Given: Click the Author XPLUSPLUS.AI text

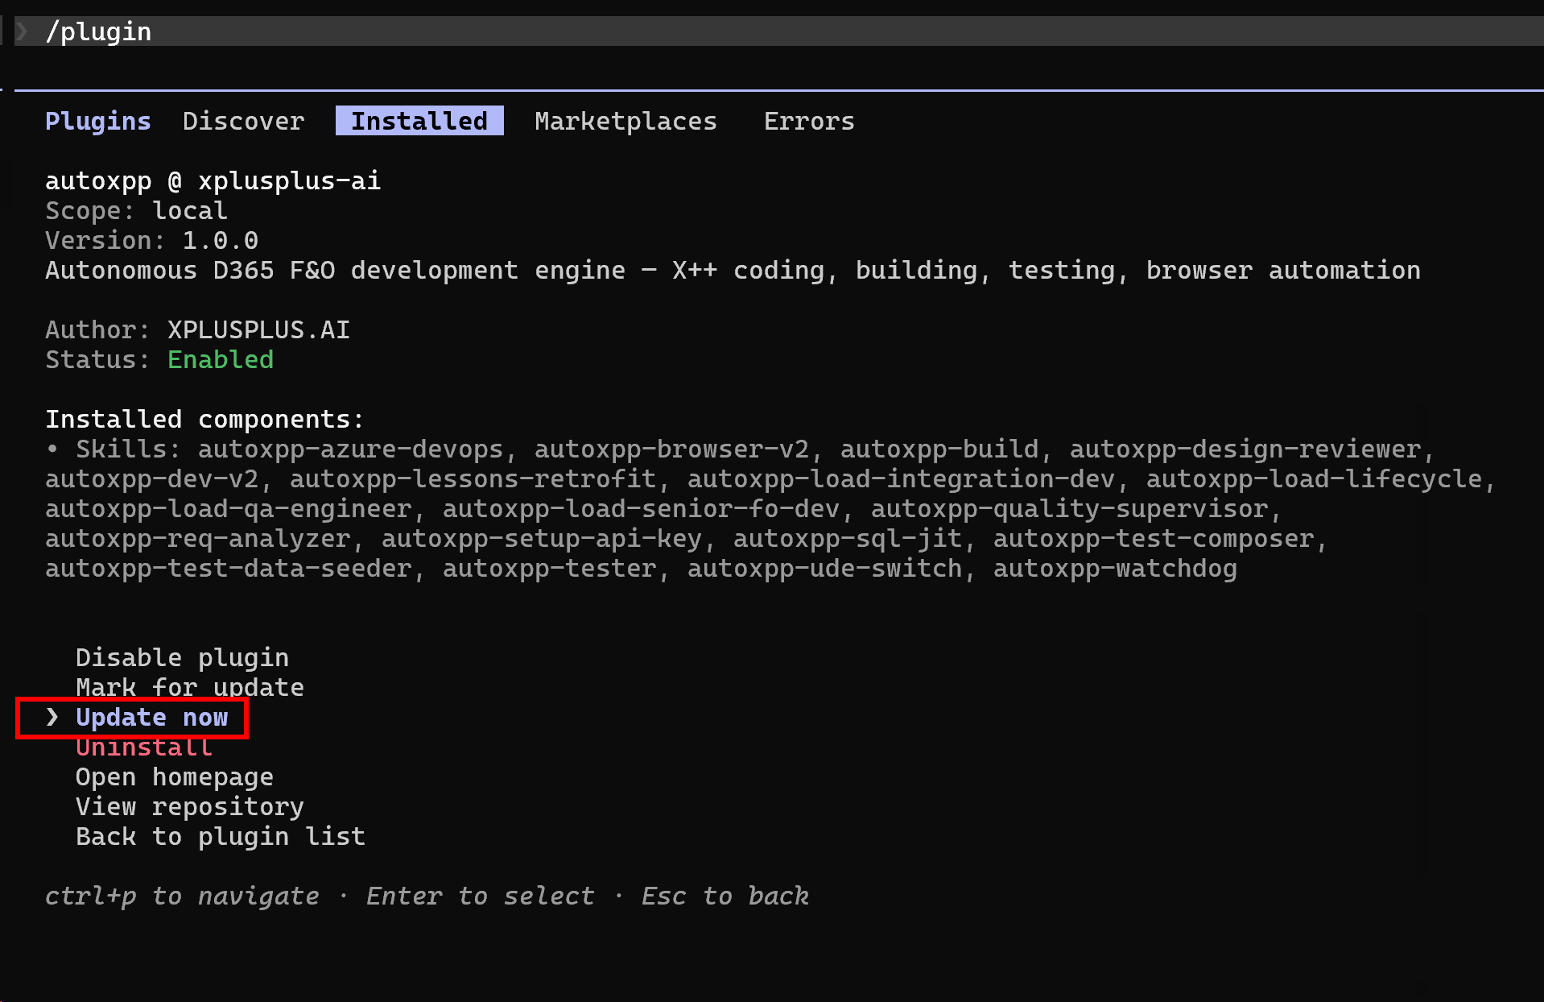Looking at the screenshot, I should point(197,329).
